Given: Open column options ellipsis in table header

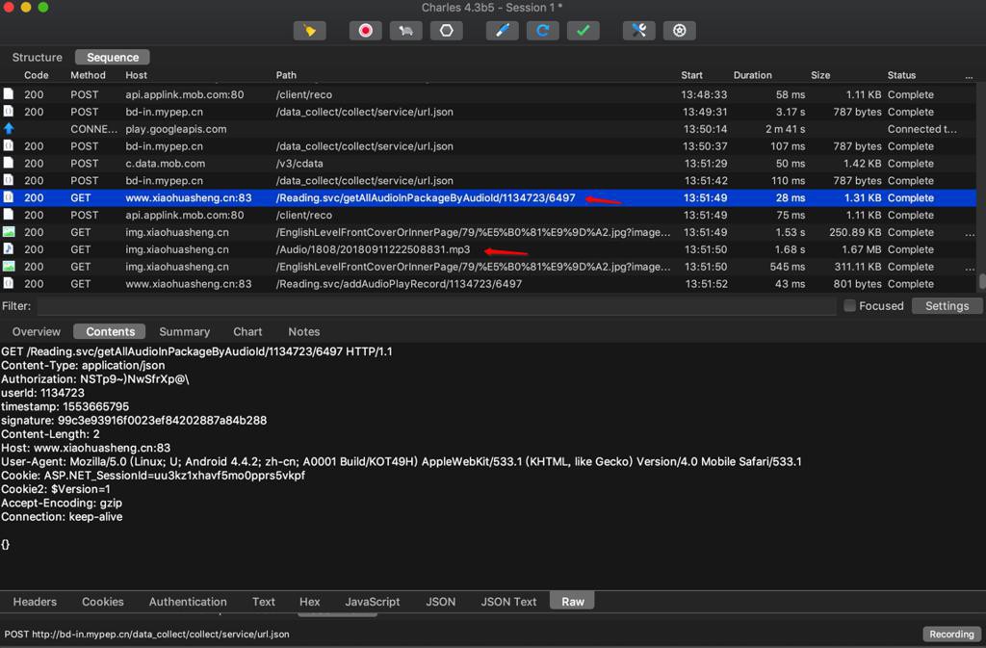Looking at the screenshot, I should point(969,76).
